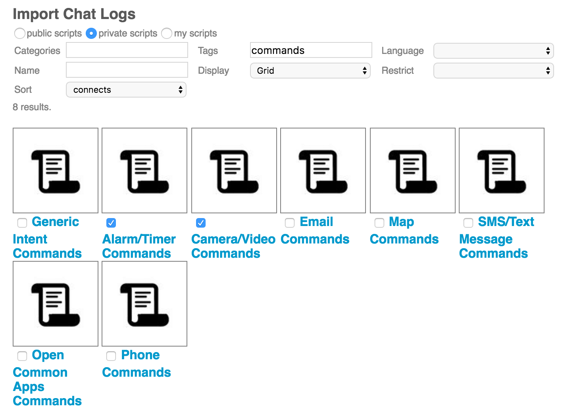
Task: Open the Email Commands script icon
Action: point(323,171)
